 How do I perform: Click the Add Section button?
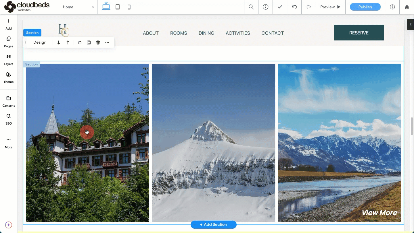point(213,224)
